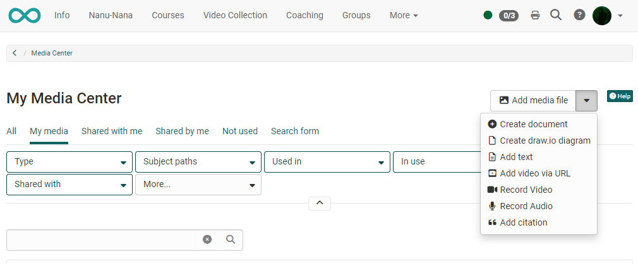Viewport: 638px width, 264px height.
Task: Run search with magnifier button below filters
Action: pyautogui.click(x=231, y=239)
